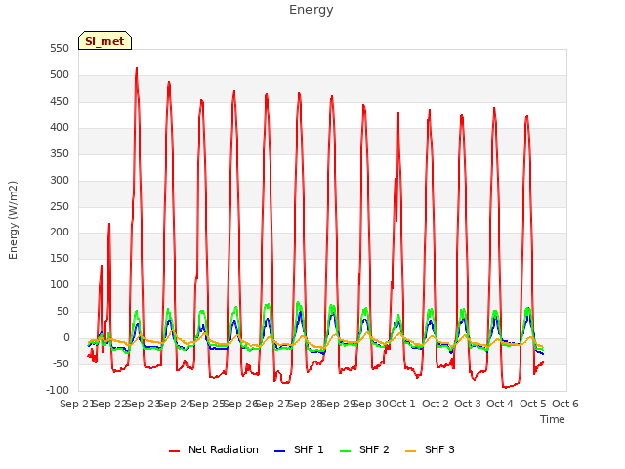Click the Oct 5 x-axis date label

533,404
